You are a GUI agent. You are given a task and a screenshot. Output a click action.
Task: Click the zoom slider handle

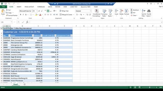150,87
